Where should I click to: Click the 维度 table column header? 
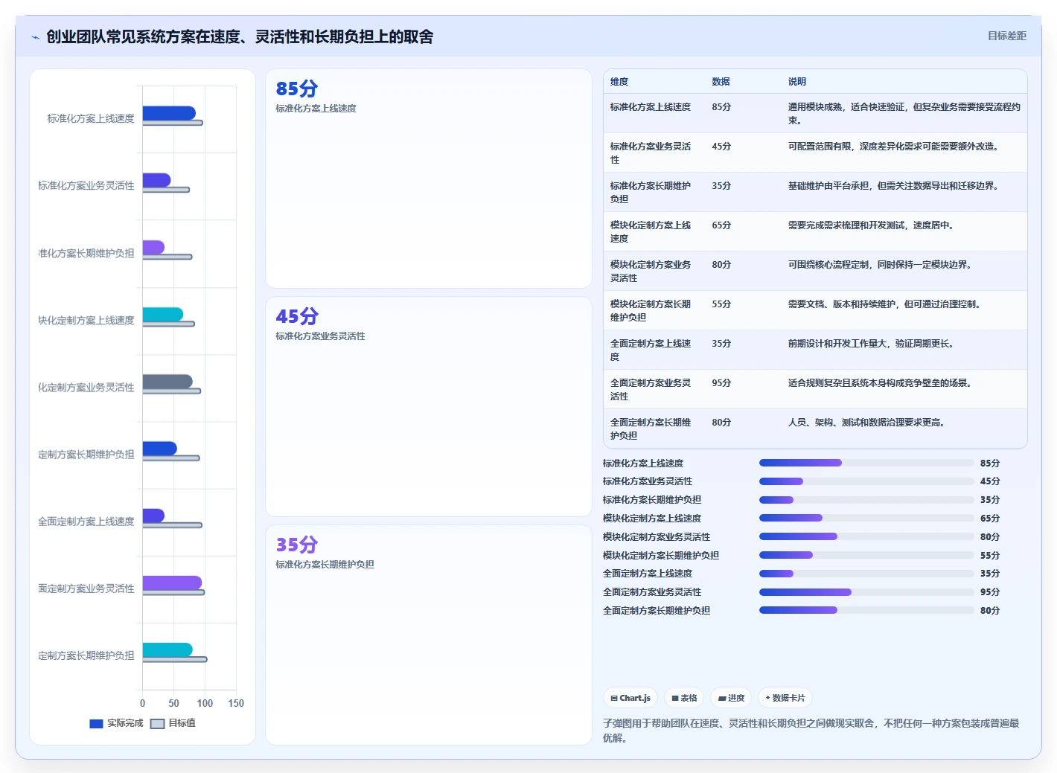click(x=619, y=82)
